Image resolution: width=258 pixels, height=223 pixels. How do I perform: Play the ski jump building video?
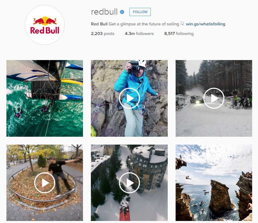(129, 182)
